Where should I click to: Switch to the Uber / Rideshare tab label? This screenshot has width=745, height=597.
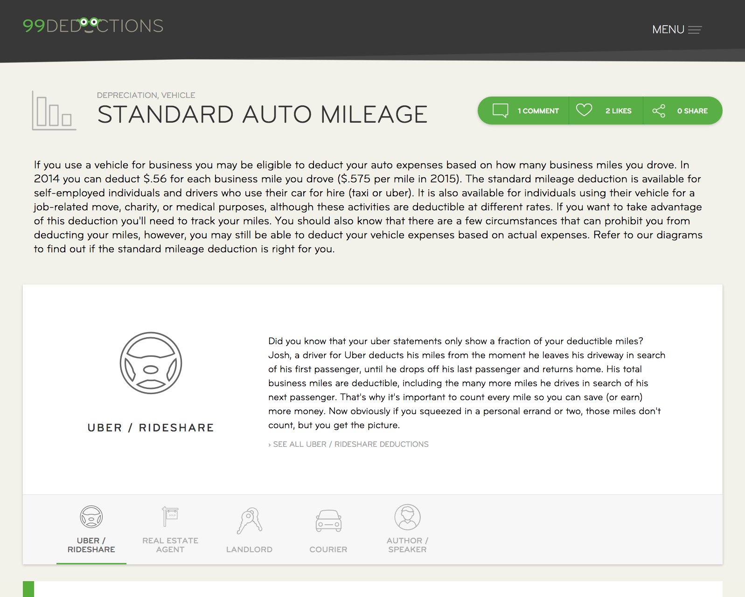coord(91,545)
